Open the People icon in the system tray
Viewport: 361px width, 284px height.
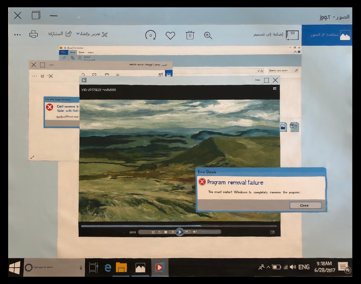click(x=261, y=267)
